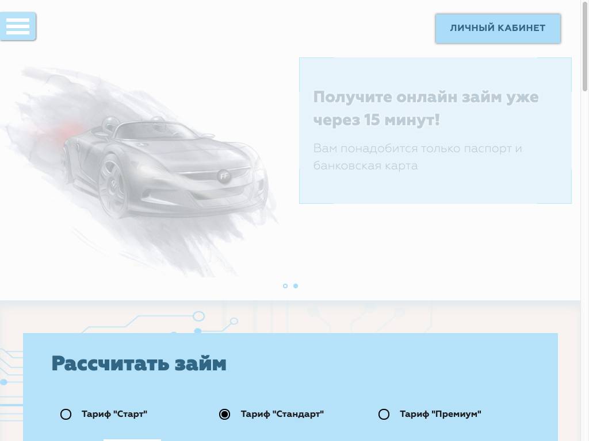
Task: Click the circuit node circle above calculator panel
Action: (198, 316)
